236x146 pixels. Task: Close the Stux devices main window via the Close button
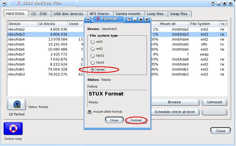(x=220, y=131)
